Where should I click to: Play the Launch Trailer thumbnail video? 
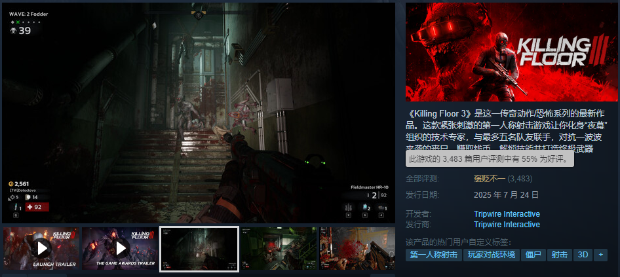click(x=41, y=249)
